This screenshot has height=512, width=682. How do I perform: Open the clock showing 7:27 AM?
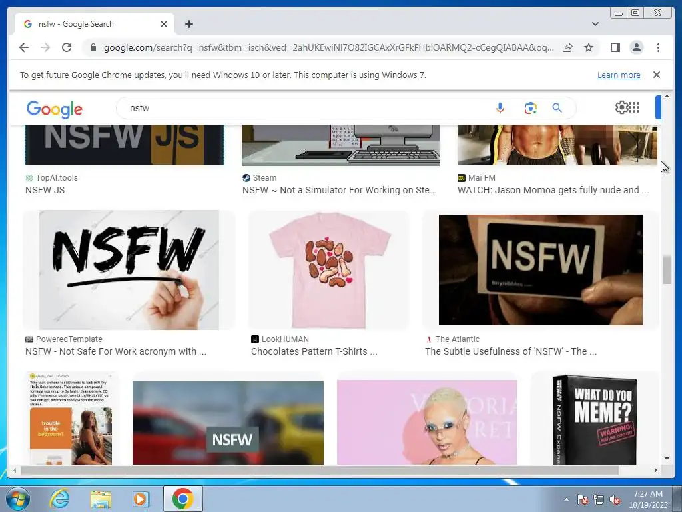pos(647,499)
